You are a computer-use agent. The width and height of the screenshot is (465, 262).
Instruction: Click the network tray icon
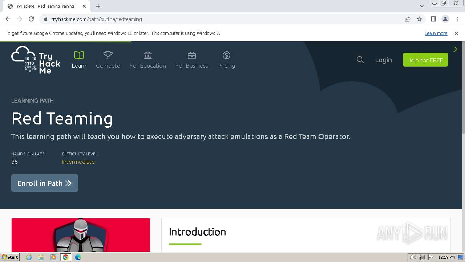(x=422, y=257)
